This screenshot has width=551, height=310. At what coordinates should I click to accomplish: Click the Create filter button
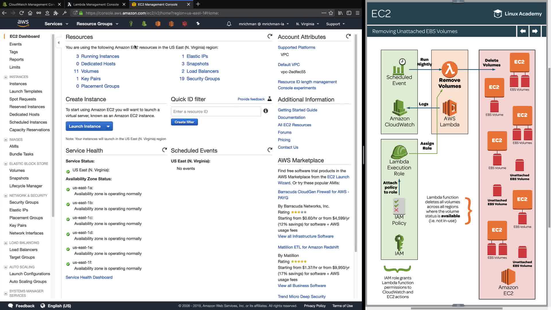click(x=184, y=122)
